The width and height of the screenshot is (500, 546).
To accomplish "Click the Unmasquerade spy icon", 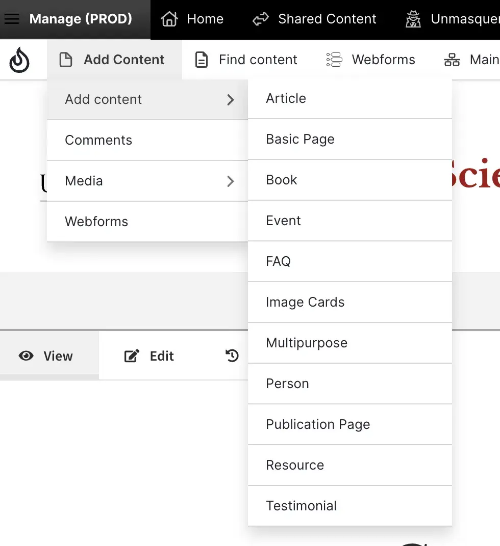I will [413, 19].
